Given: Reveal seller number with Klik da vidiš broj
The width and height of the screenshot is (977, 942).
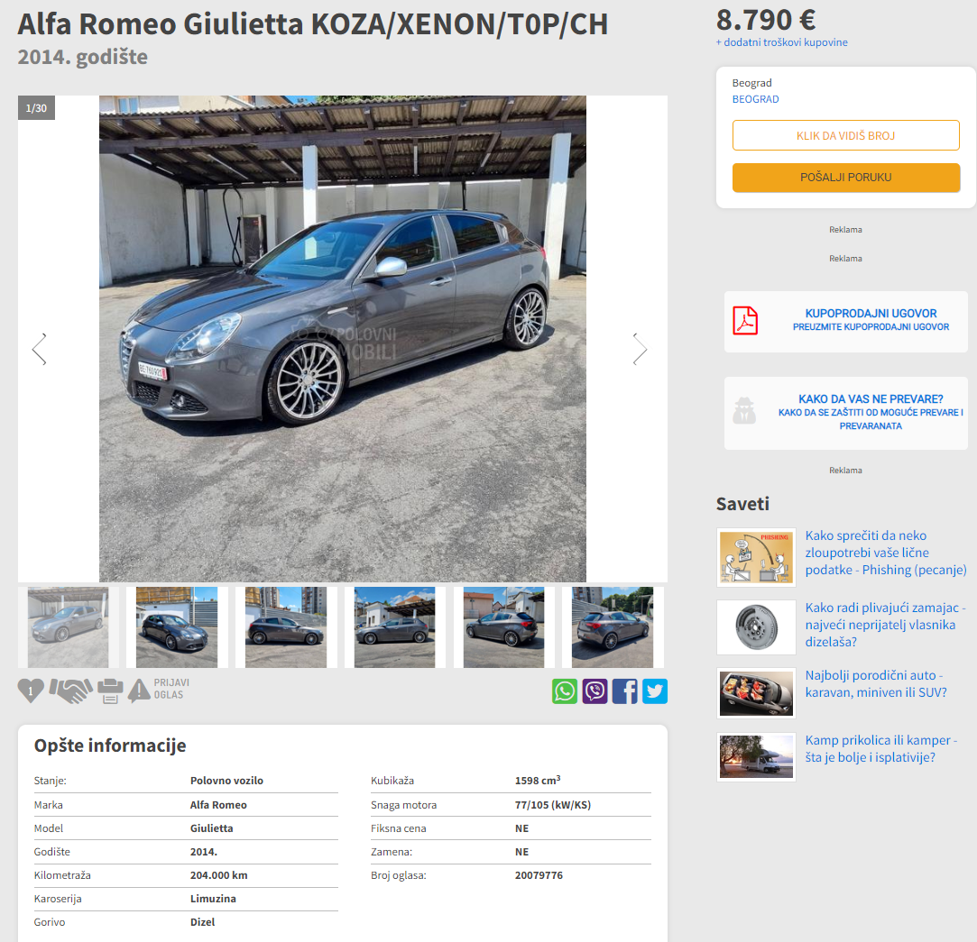Looking at the screenshot, I should (845, 135).
